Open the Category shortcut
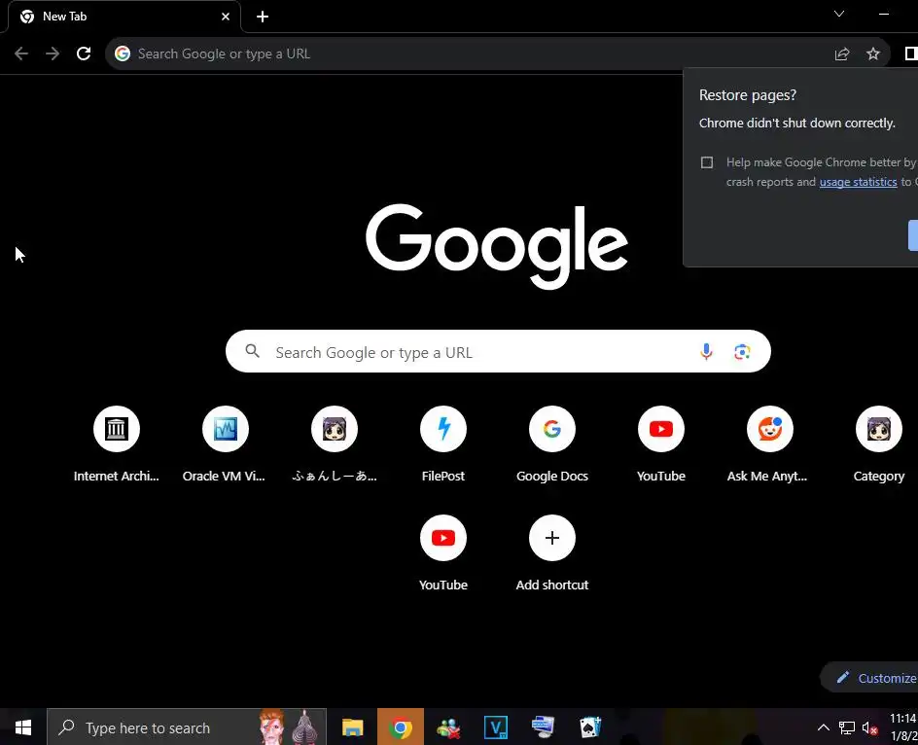Screen dimensions: 918x745 click(878, 445)
